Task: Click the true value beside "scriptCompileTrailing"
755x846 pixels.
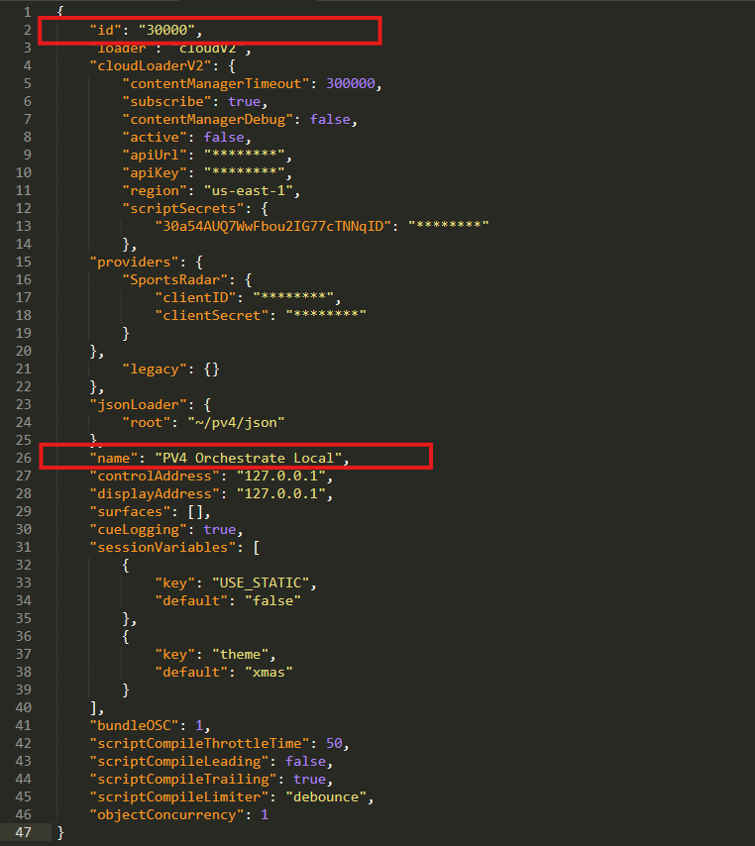Action: coord(309,779)
